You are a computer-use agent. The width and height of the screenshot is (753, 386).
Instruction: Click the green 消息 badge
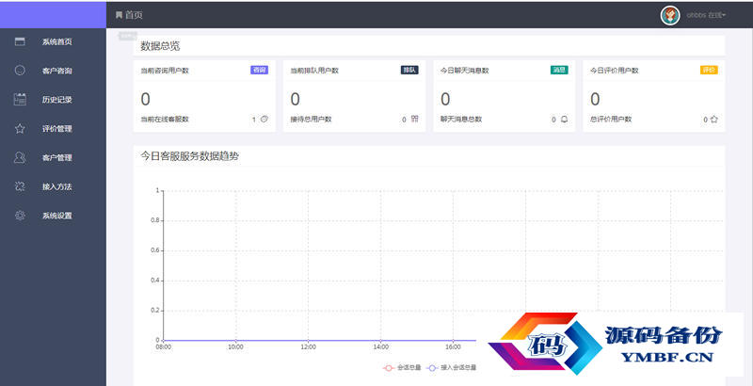tap(559, 70)
